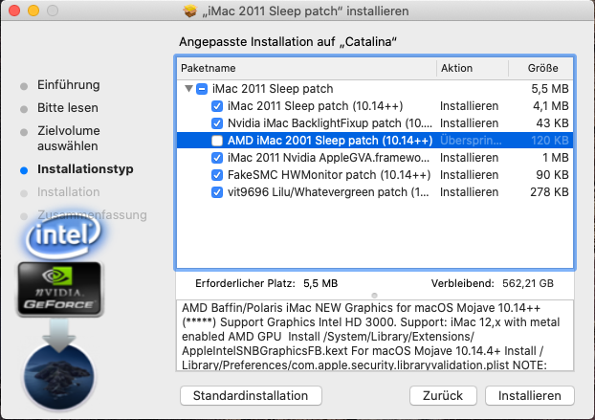The image size is (595, 420).
Task: Click the Aktion column header
Action: pyautogui.click(x=473, y=68)
